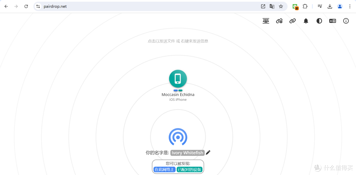356x175 pixels.
Task: Open the language selection icon
Action: click(333, 21)
